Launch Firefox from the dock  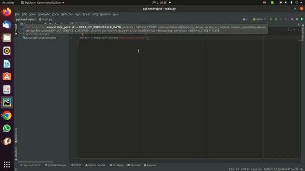[x=7, y=12]
